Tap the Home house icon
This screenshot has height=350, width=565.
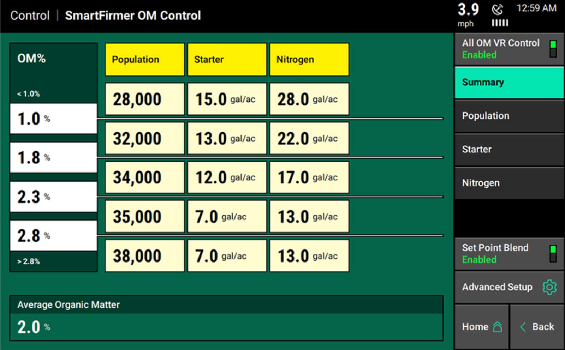(x=497, y=327)
